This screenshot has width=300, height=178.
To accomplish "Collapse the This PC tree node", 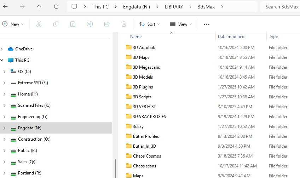I will tap(2, 60).
